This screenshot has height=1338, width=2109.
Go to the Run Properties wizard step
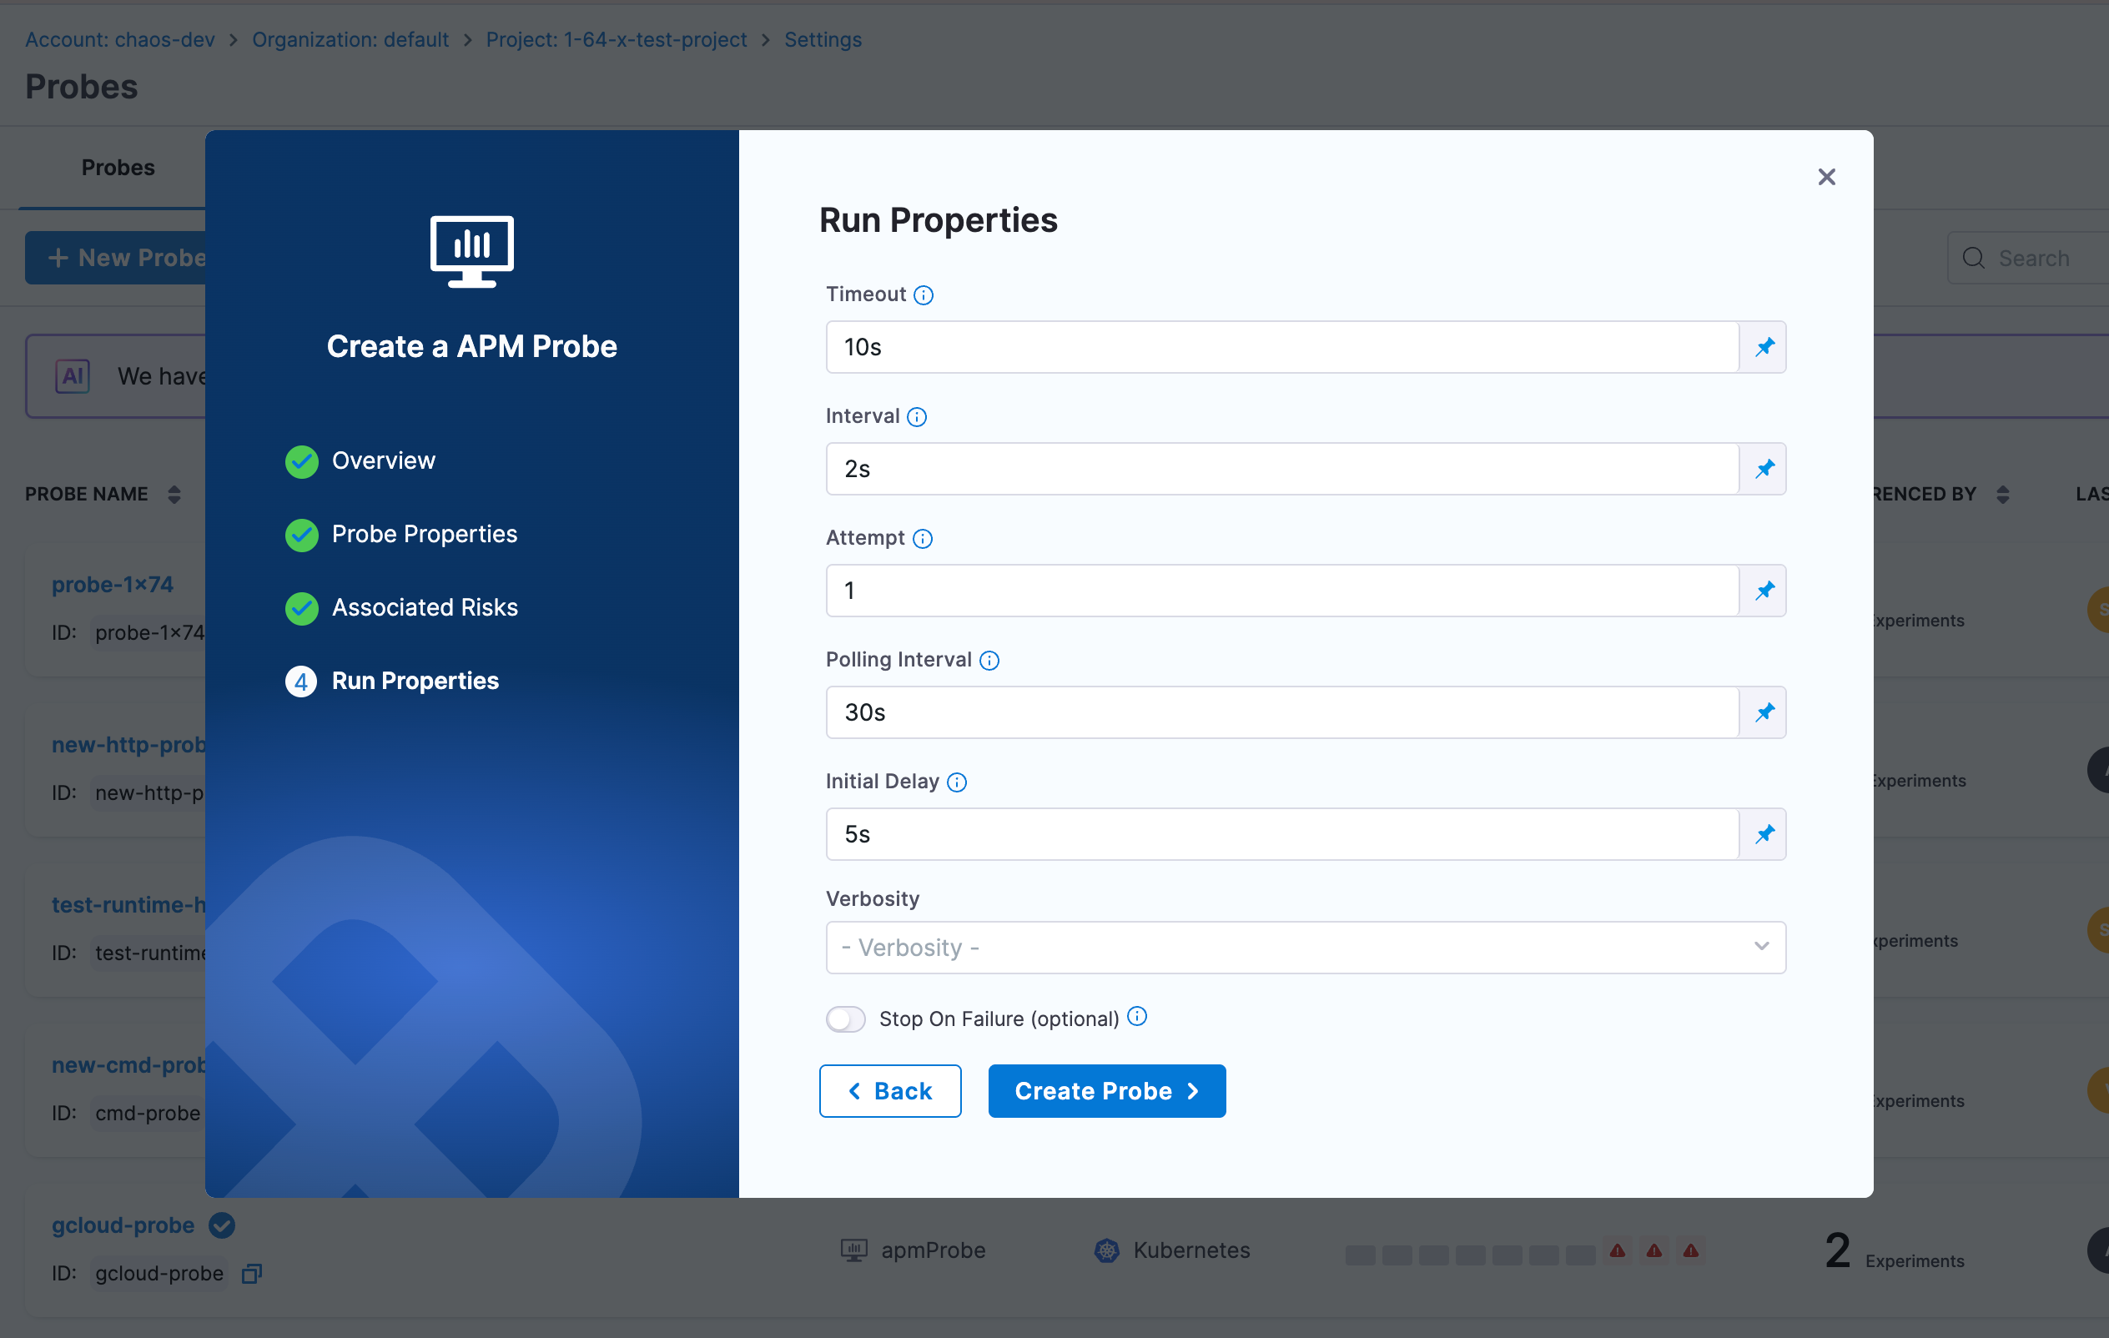coord(415,681)
